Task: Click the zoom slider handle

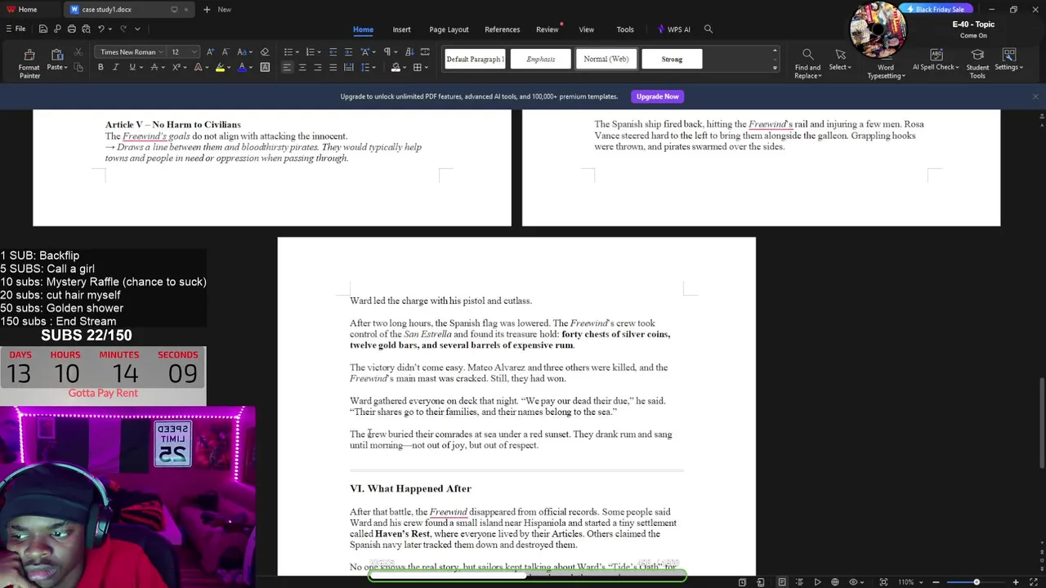Action: point(977,582)
